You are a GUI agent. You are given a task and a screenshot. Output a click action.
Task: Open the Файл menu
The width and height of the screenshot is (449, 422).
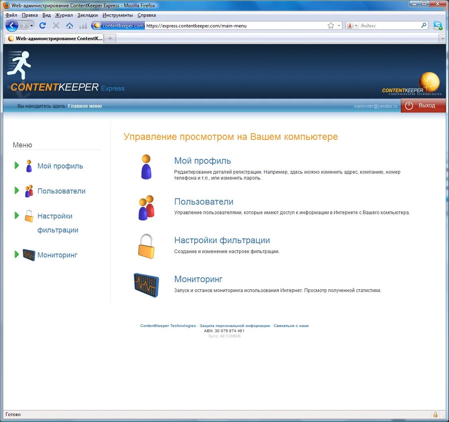[x=11, y=15]
